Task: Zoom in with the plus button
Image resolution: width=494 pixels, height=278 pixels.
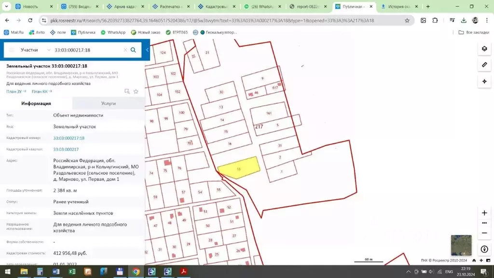Action: click(484, 213)
